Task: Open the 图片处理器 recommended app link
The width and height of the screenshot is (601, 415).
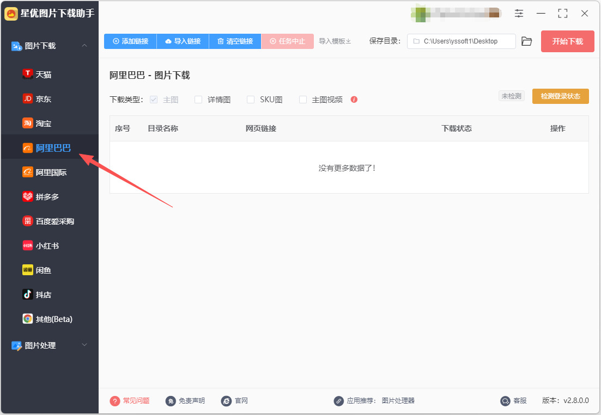Action: click(398, 401)
